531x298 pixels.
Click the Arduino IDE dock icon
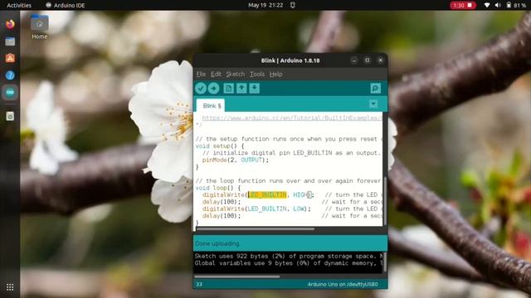[x=10, y=92]
